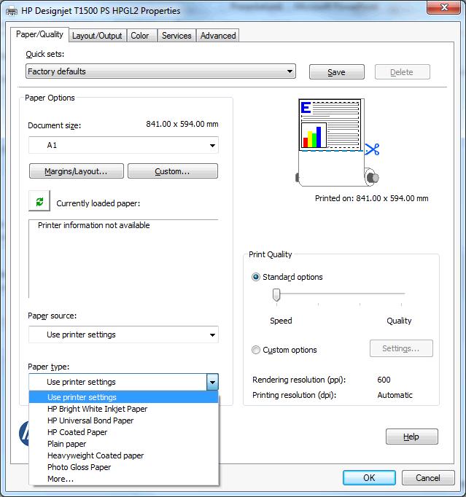Viewport: 466px width, 497px height.
Task: Choose Use printer settings in paper type list
Action: click(123, 397)
